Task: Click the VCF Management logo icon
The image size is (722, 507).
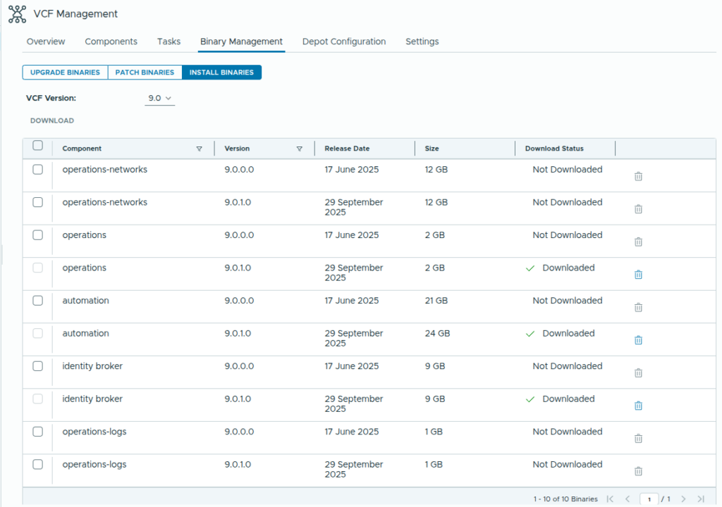Action: 17,13
